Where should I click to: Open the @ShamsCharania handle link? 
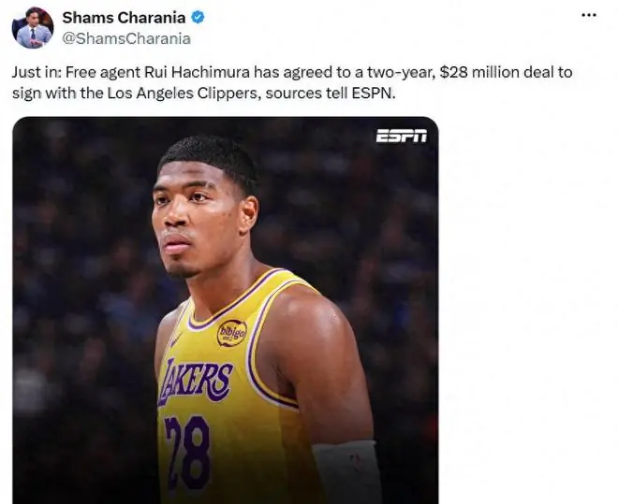(126, 38)
